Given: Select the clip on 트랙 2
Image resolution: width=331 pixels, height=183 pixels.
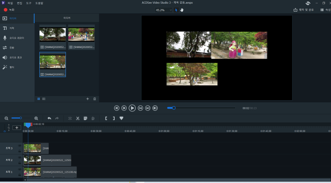Looking at the screenshot, I should coord(47,160).
